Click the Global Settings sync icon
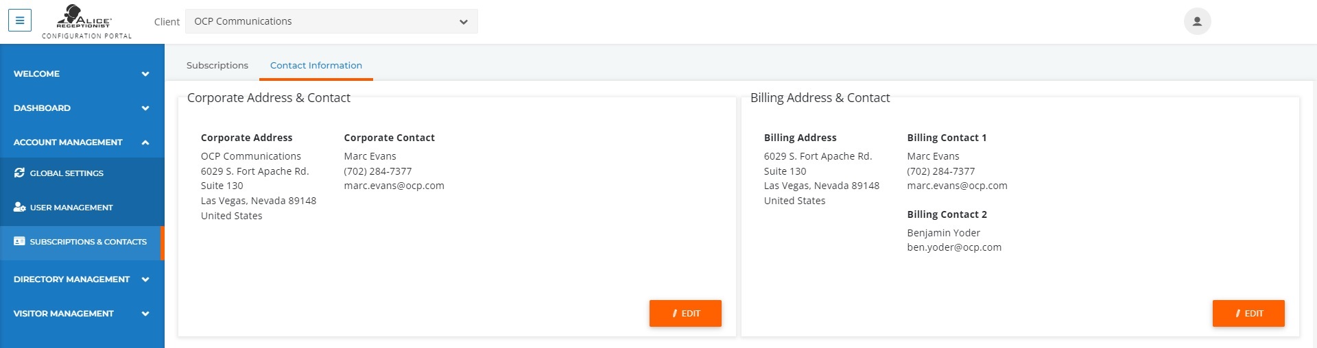This screenshot has height=348, width=1317. (x=19, y=173)
